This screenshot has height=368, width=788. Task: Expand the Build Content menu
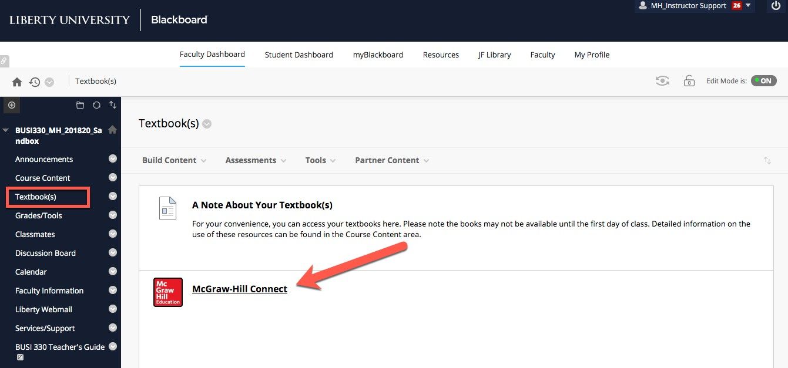175,160
